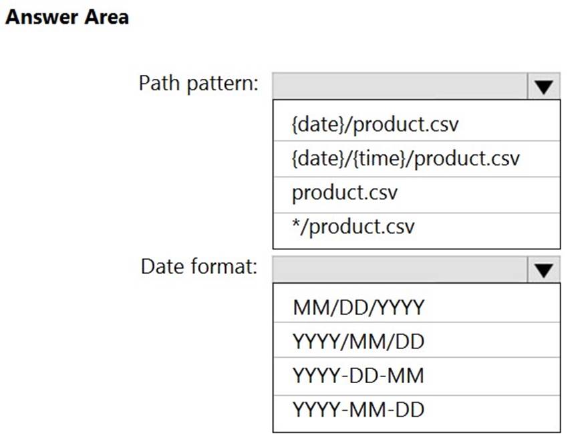Collapse the date format list via its triangle
The height and width of the screenshot is (436, 584).
click(543, 269)
